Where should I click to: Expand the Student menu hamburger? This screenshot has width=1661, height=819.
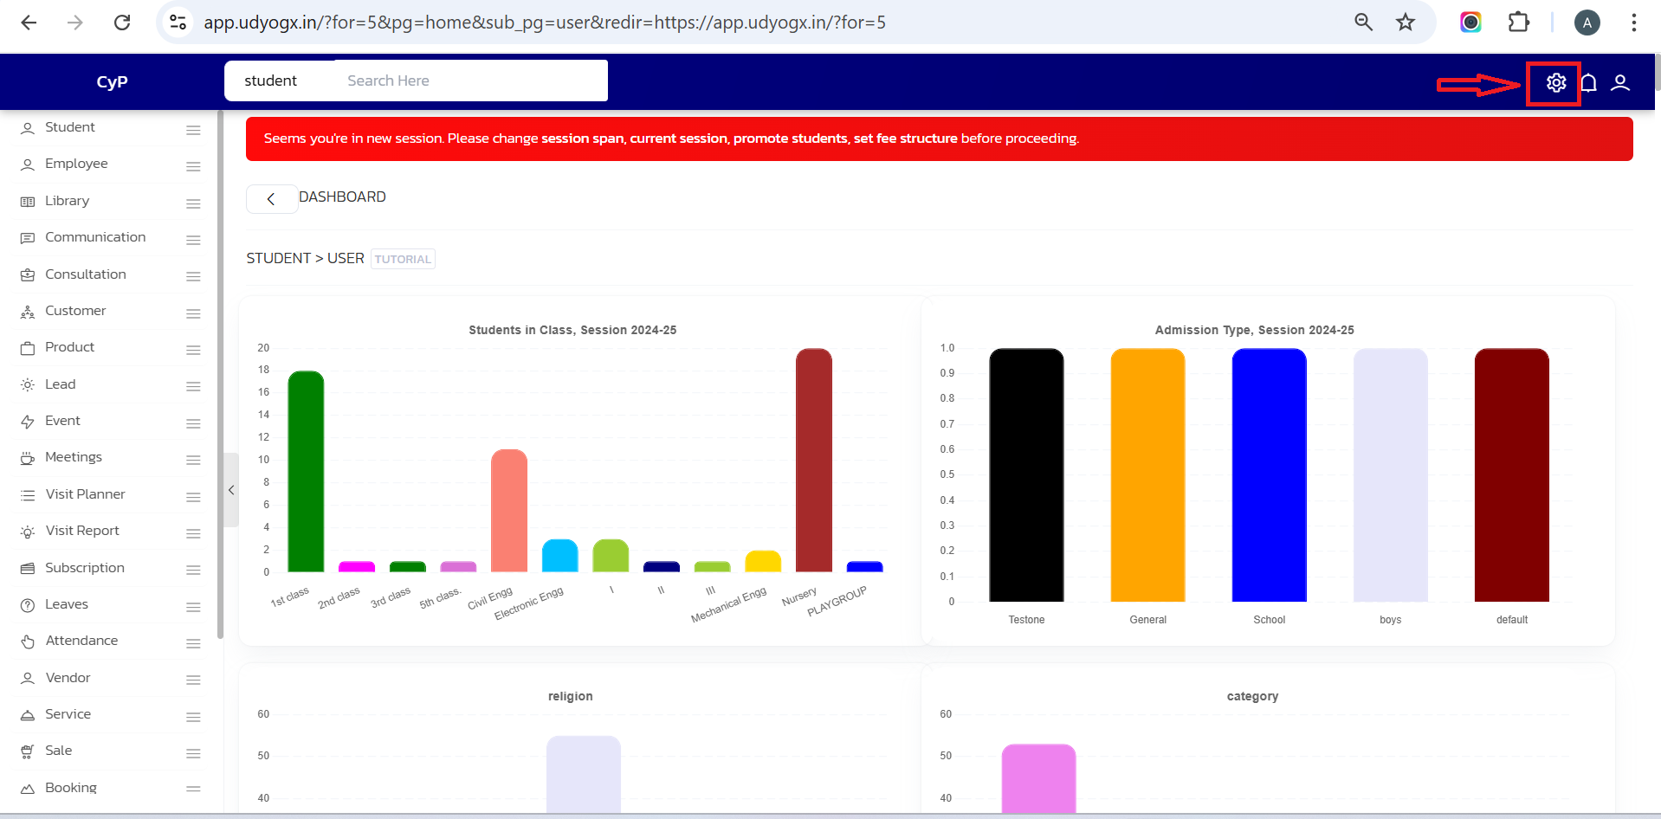[193, 130]
